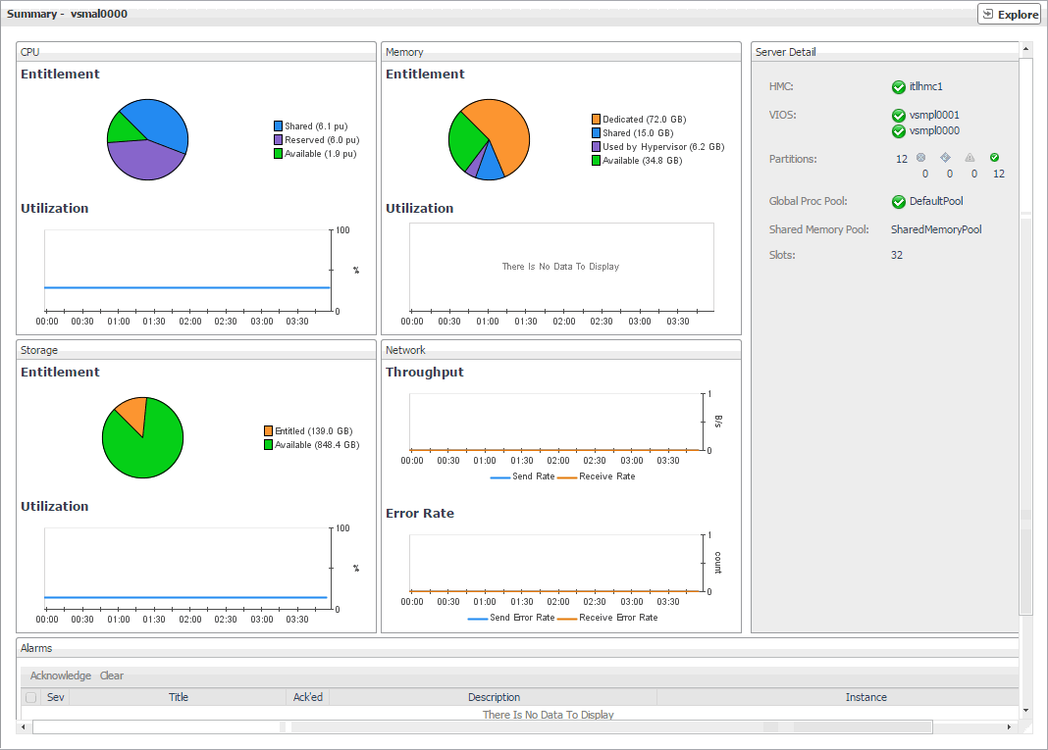Click the warning partitions triangle icon

click(969, 158)
